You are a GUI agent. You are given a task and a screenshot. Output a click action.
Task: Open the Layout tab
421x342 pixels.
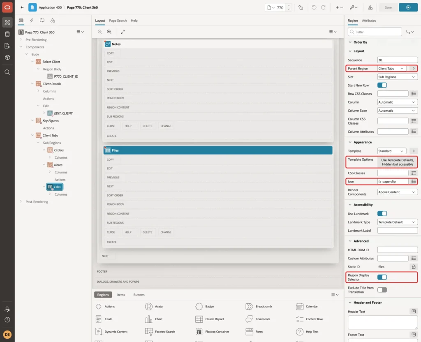[x=100, y=21]
